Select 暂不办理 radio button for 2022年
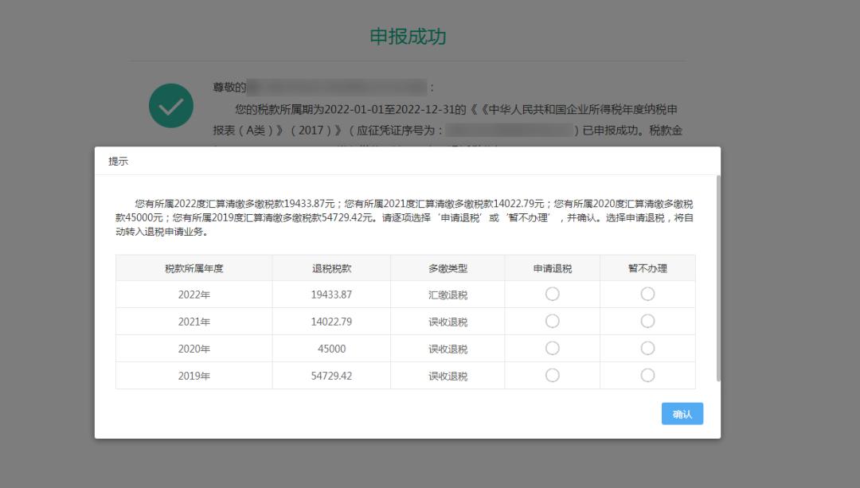Viewport: 860px width, 488px height. coord(647,294)
